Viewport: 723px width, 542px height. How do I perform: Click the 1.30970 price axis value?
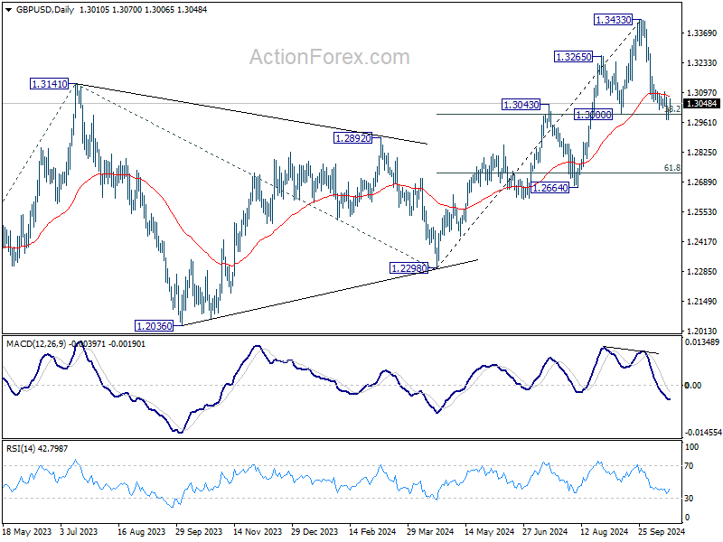point(702,93)
